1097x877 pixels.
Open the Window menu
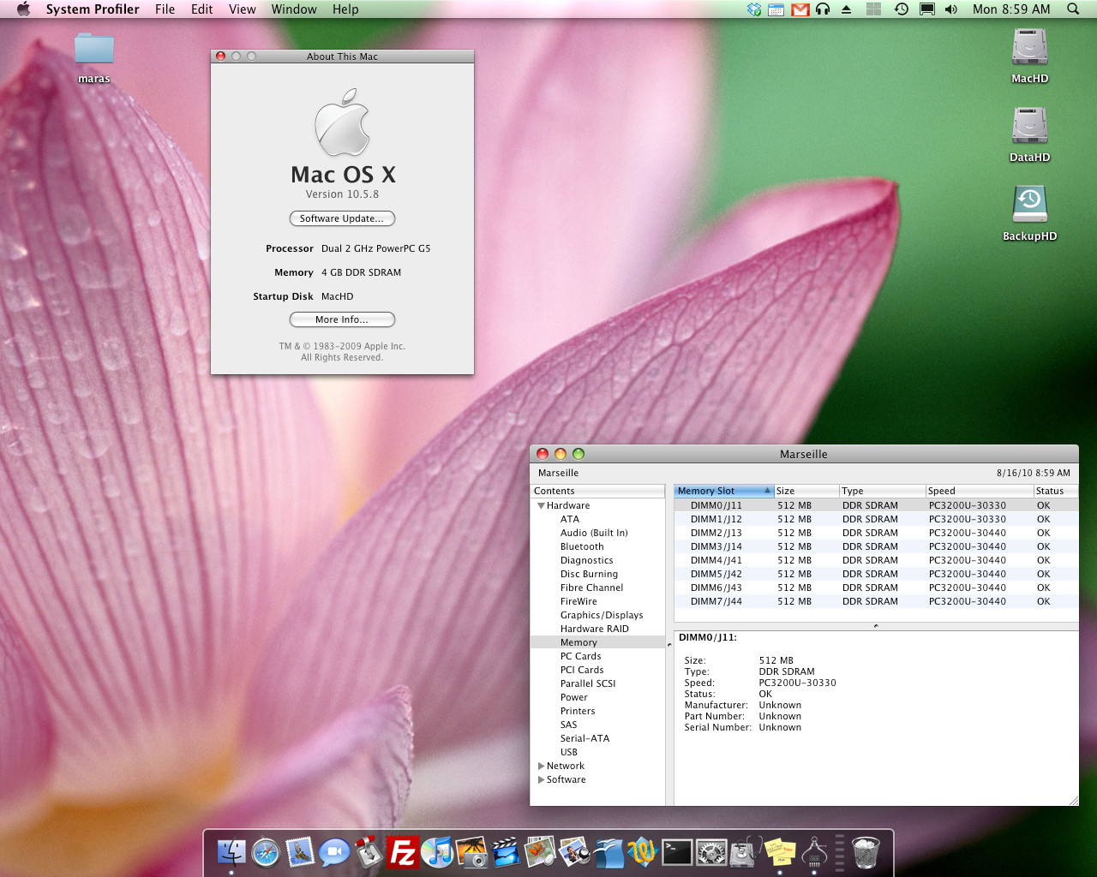(294, 9)
